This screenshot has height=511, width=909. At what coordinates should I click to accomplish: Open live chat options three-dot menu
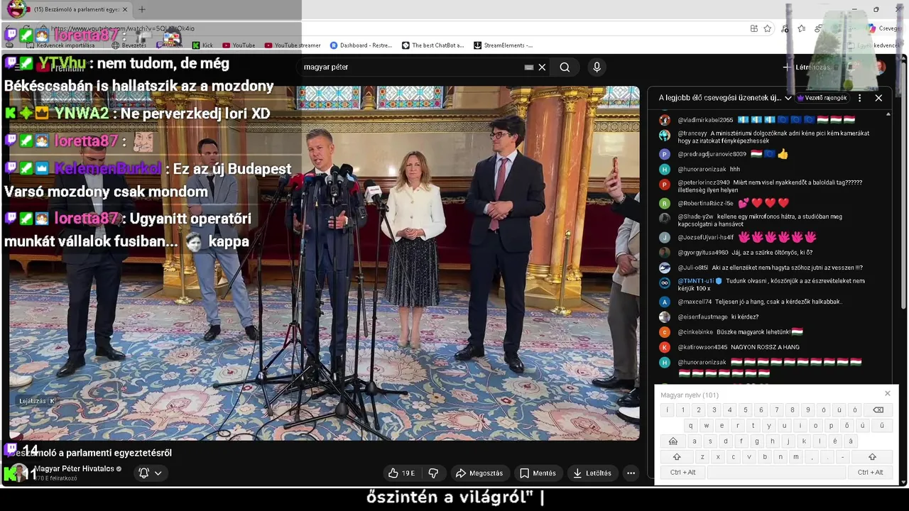tap(859, 98)
